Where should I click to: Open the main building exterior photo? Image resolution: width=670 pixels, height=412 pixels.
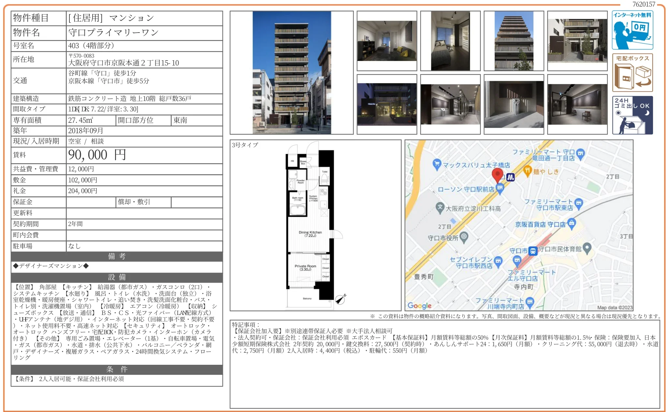click(x=291, y=73)
